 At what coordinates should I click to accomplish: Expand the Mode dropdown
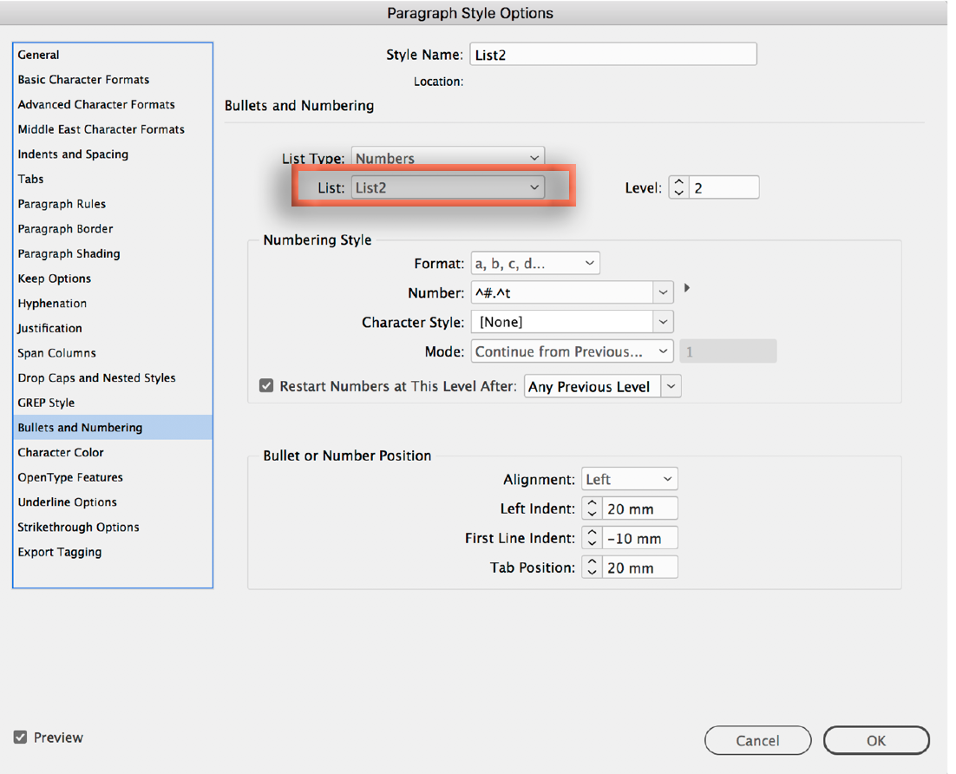(573, 351)
